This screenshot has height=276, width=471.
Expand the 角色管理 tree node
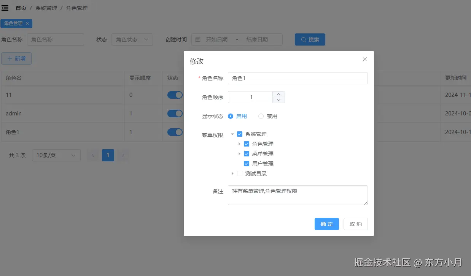click(x=239, y=144)
